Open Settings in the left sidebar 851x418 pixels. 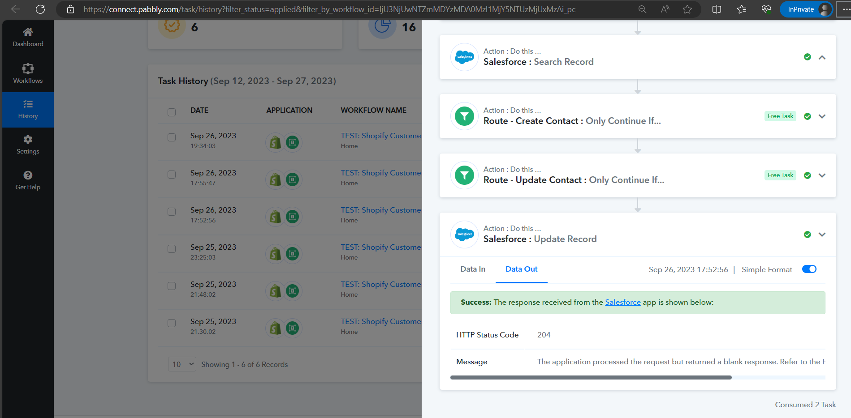(28, 145)
